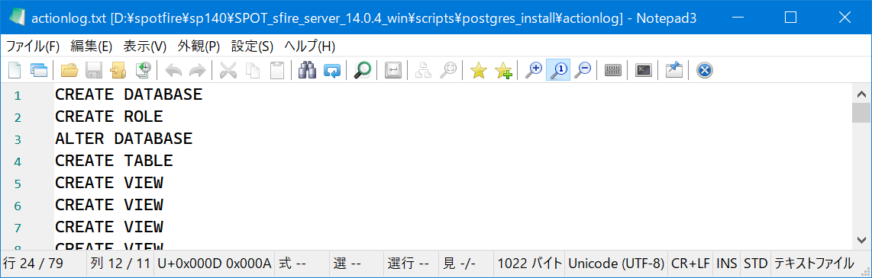Viewport: 872px width, 278px height.
Task: Open the 設定(S) menu
Action: [x=252, y=46]
